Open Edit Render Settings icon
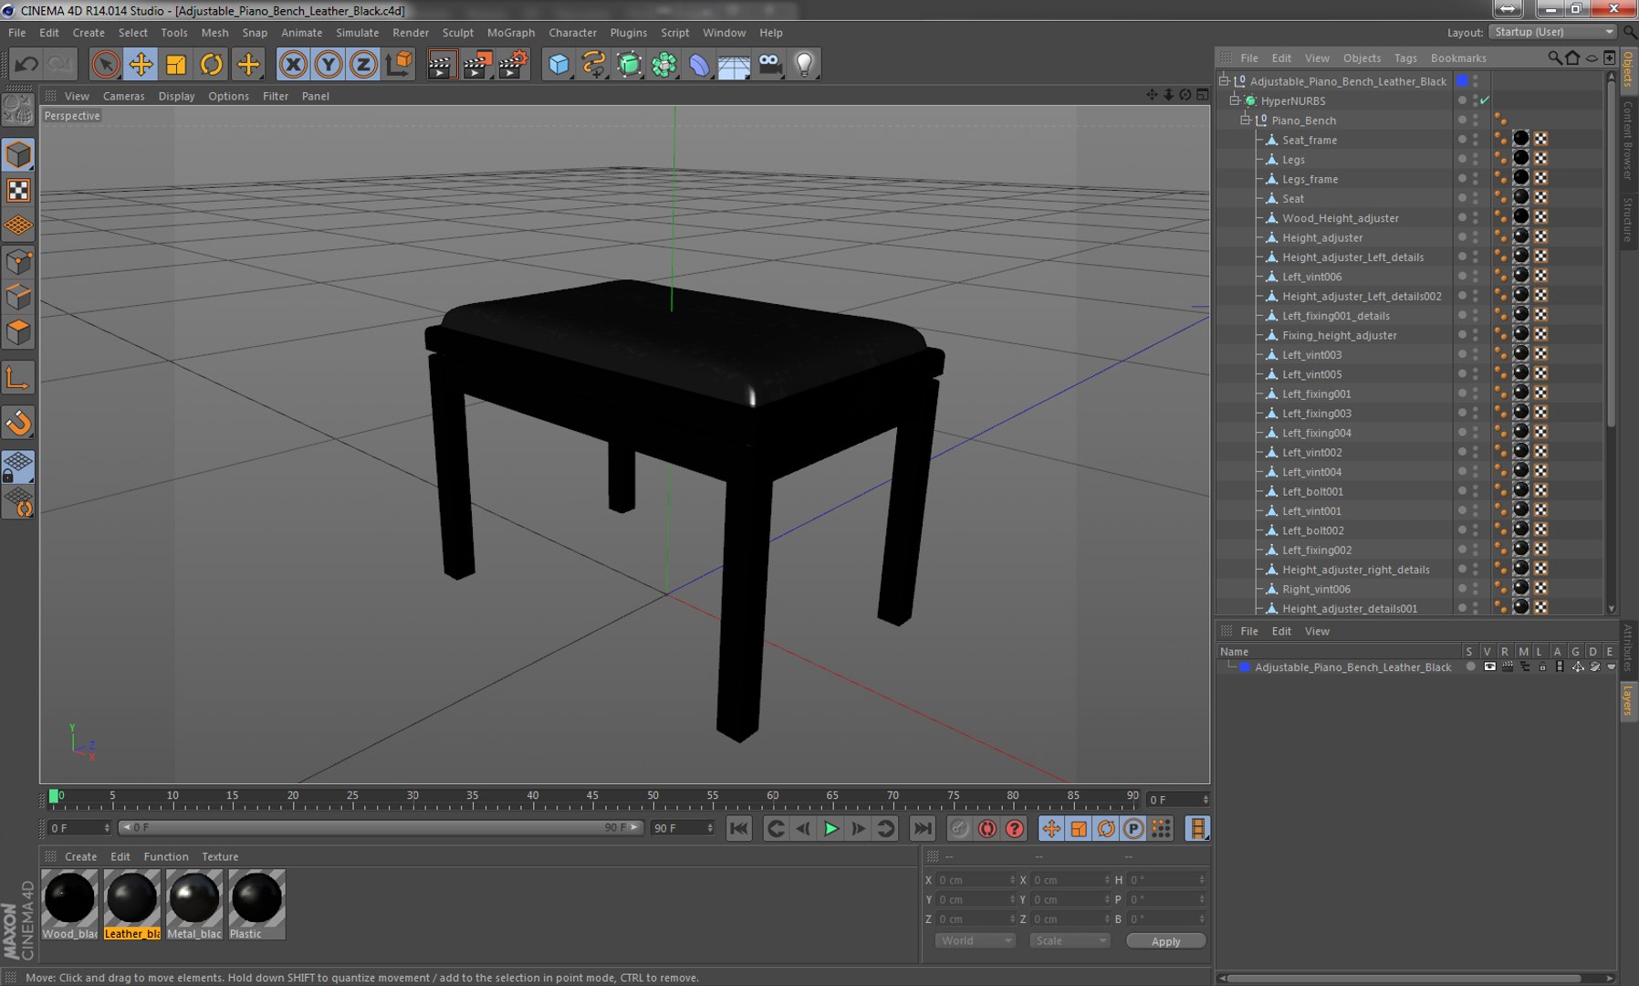Screen dimensions: 1639x986 [x=513, y=64]
